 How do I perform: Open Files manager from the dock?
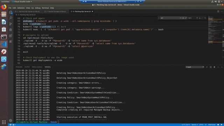click(x=4, y=14)
